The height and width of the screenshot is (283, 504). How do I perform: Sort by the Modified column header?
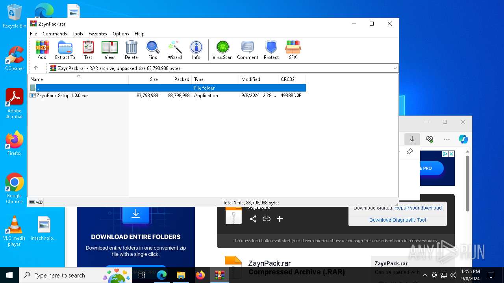[x=259, y=79]
